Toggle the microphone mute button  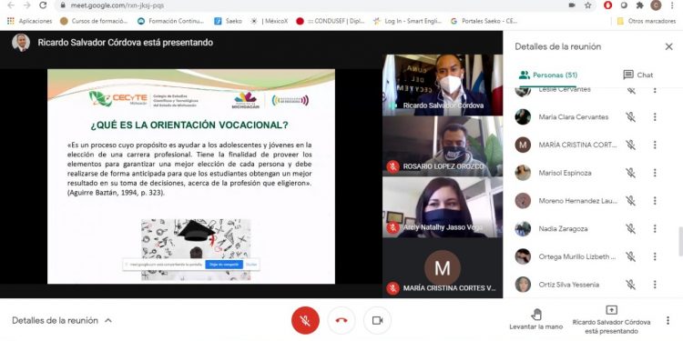(x=305, y=321)
